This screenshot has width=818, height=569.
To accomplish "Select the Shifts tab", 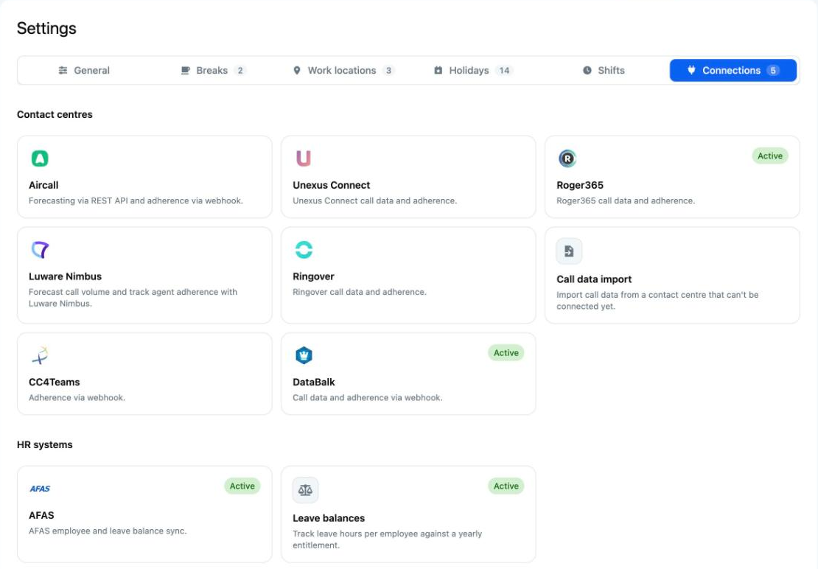I will pos(604,71).
